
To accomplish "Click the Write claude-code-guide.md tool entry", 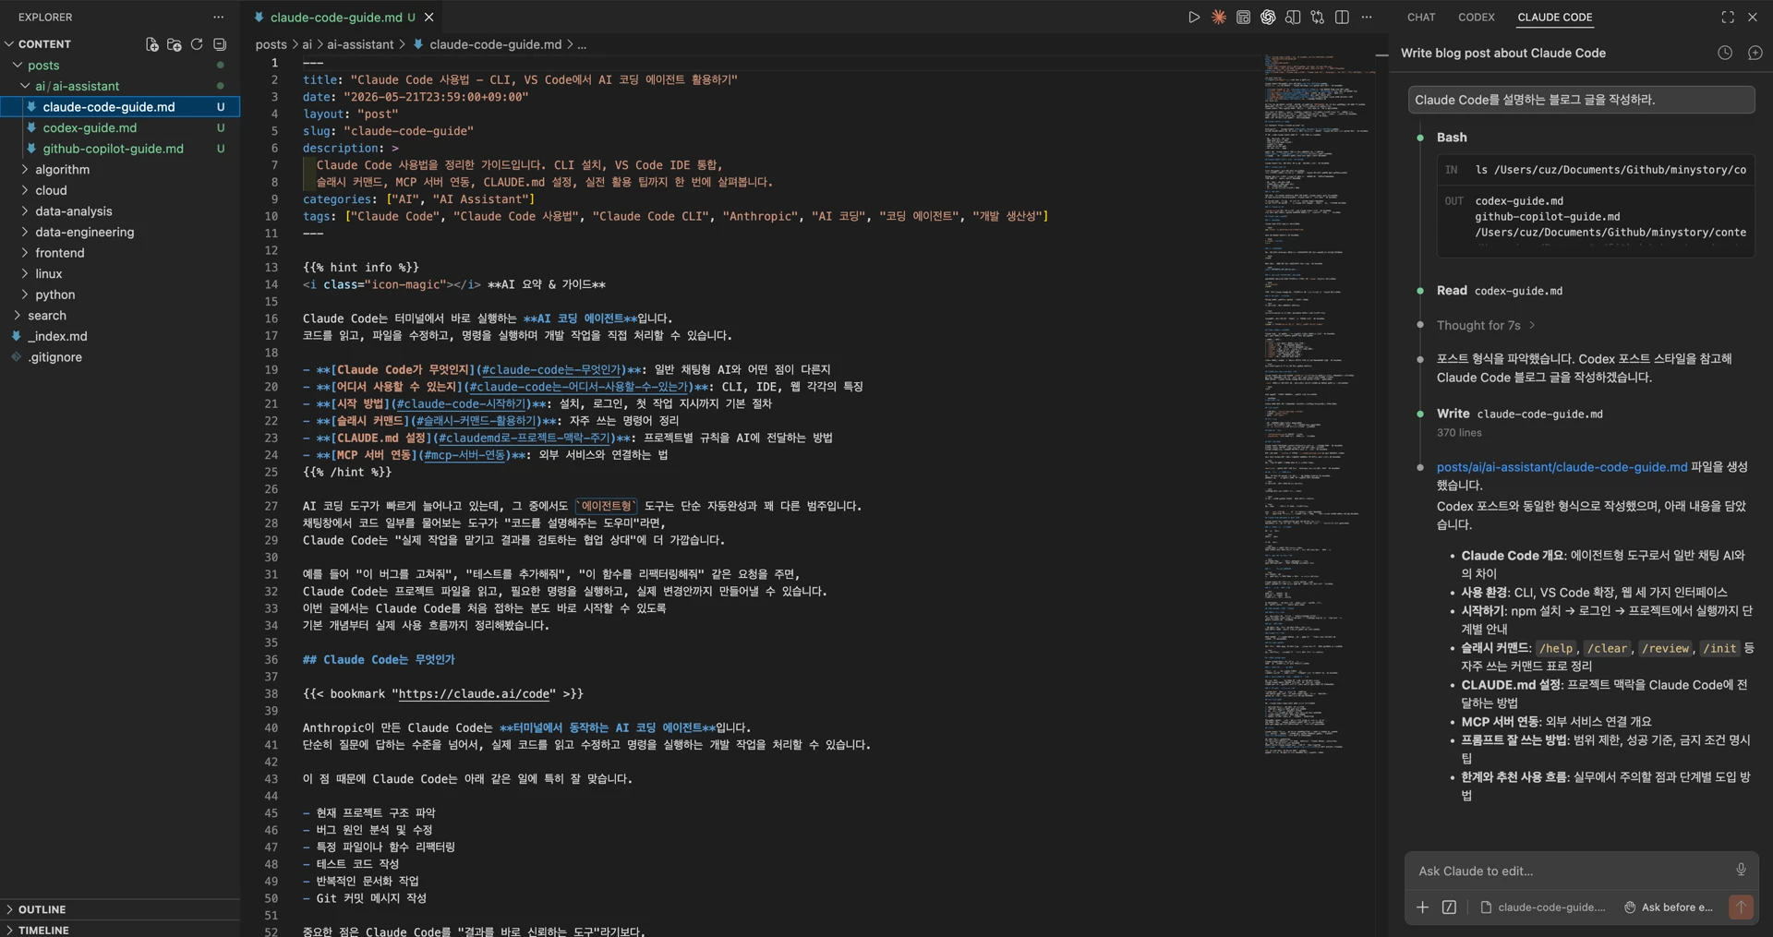I will [x=1520, y=414].
